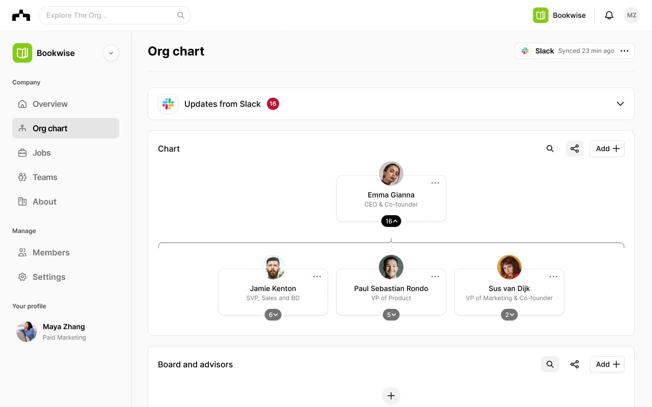652x407 pixels.
Task: Click the Add button in Chart section
Action: tap(607, 149)
